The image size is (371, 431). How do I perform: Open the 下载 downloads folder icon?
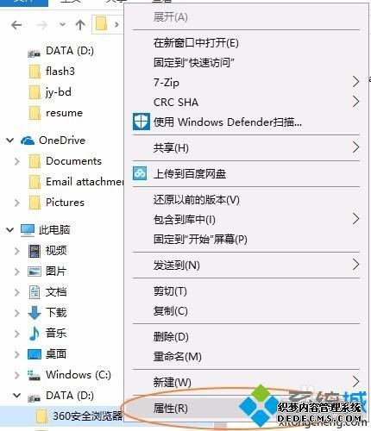point(35,313)
